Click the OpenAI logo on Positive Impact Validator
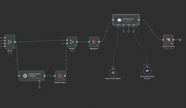Screen dimensions: 186x108 point(25,76)
